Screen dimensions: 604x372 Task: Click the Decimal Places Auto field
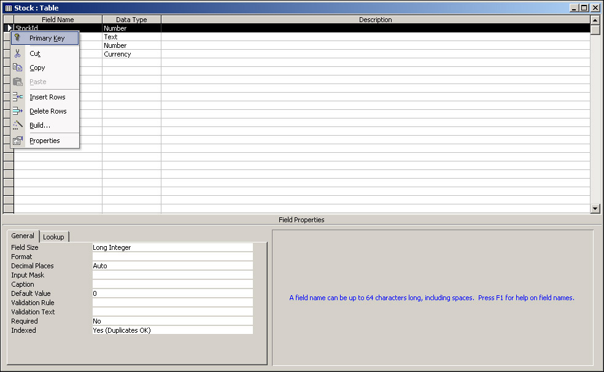pos(172,266)
